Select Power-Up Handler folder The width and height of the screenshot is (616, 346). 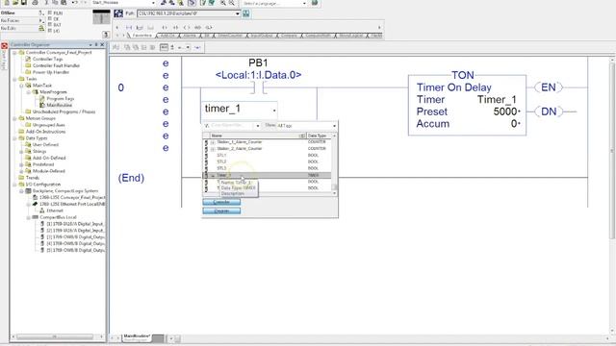pos(51,72)
